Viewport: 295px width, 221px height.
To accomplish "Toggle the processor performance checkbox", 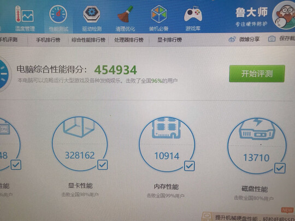I will point(16,165).
